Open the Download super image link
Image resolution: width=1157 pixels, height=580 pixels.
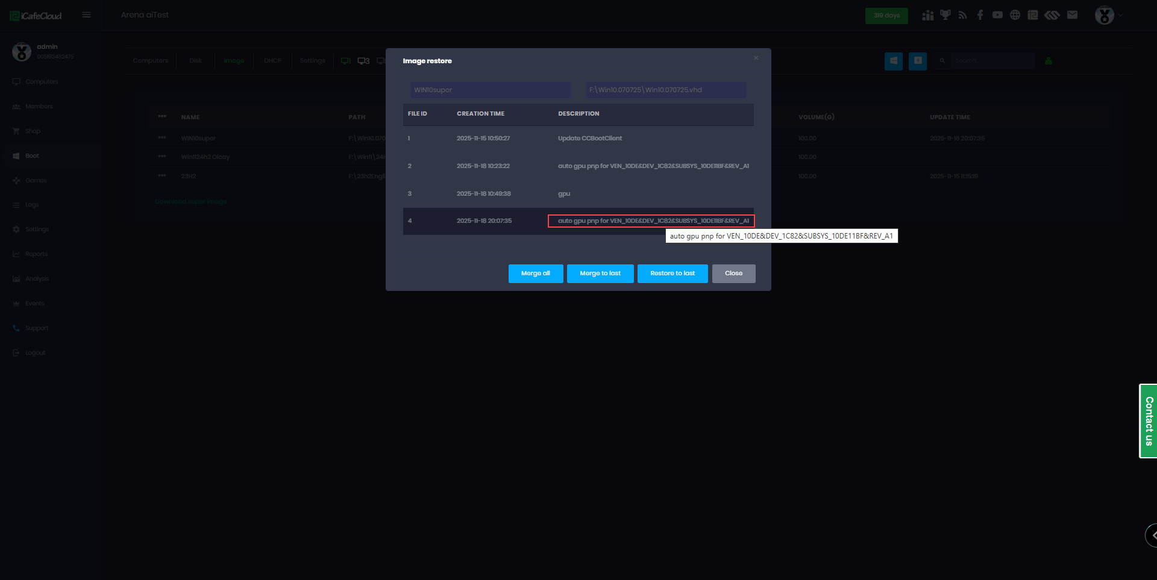pyautogui.click(x=190, y=201)
